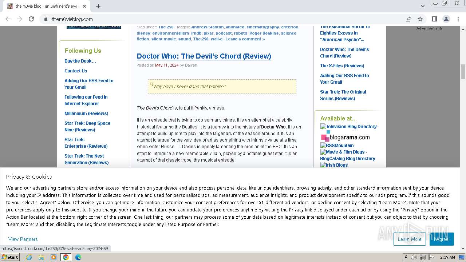Viewport: 466px width, 262px height.
Task: Open Star Trek: The Next Generation (Reviews)
Action: coord(87,159)
